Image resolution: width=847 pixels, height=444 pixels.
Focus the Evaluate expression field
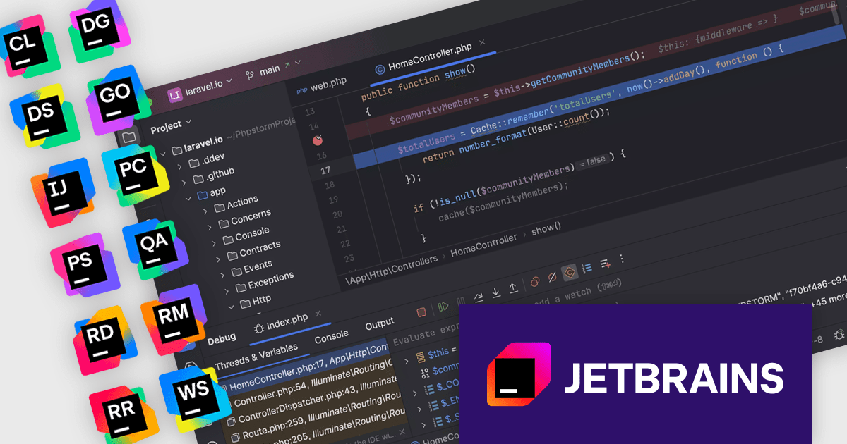(x=426, y=333)
